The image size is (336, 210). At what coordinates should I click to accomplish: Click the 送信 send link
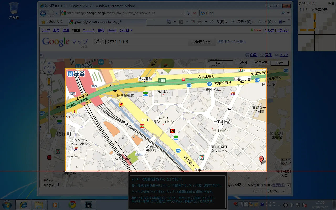point(268,55)
